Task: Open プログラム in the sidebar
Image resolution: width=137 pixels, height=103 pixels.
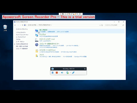Action: [x=18, y=39]
